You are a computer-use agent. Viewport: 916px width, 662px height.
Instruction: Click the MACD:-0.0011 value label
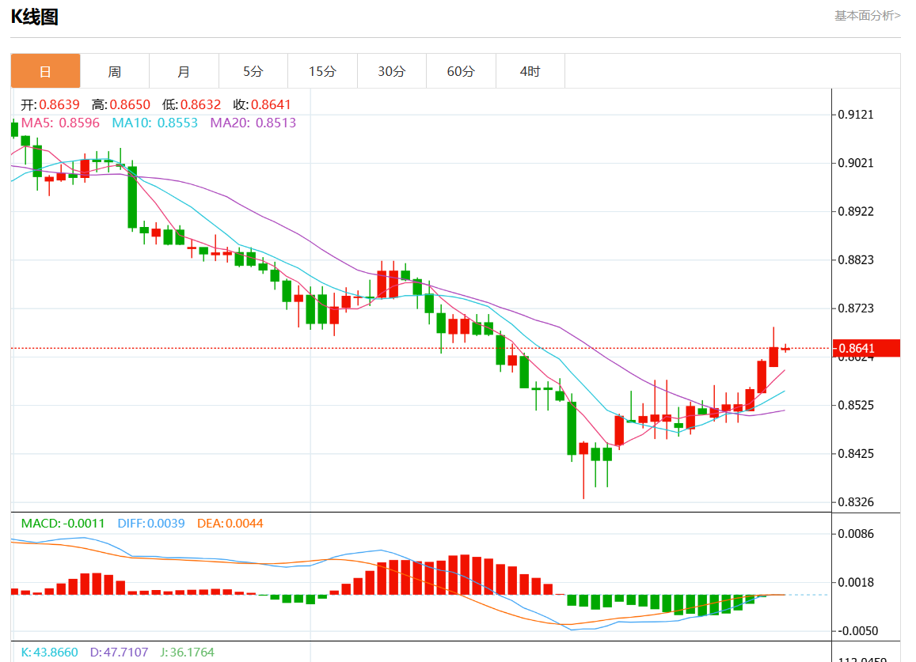pos(63,523)
